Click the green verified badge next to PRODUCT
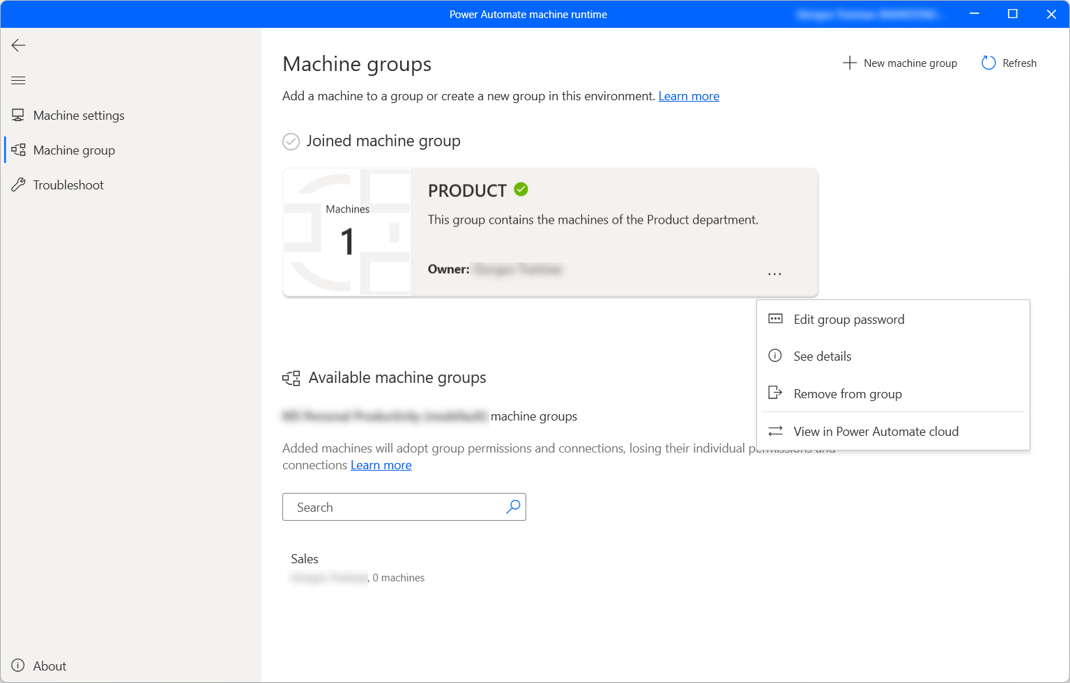 pyautogui.click(x=521, y=189)
